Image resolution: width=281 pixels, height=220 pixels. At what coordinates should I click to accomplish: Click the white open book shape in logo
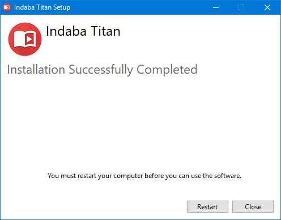[x=25, y=39]
